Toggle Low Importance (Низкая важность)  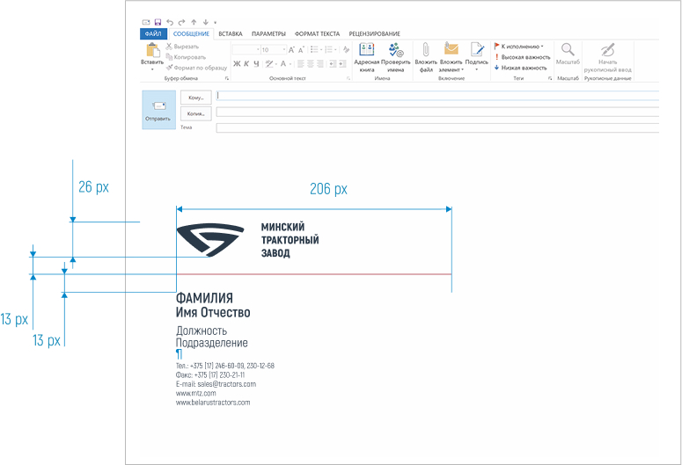(523, 67)
